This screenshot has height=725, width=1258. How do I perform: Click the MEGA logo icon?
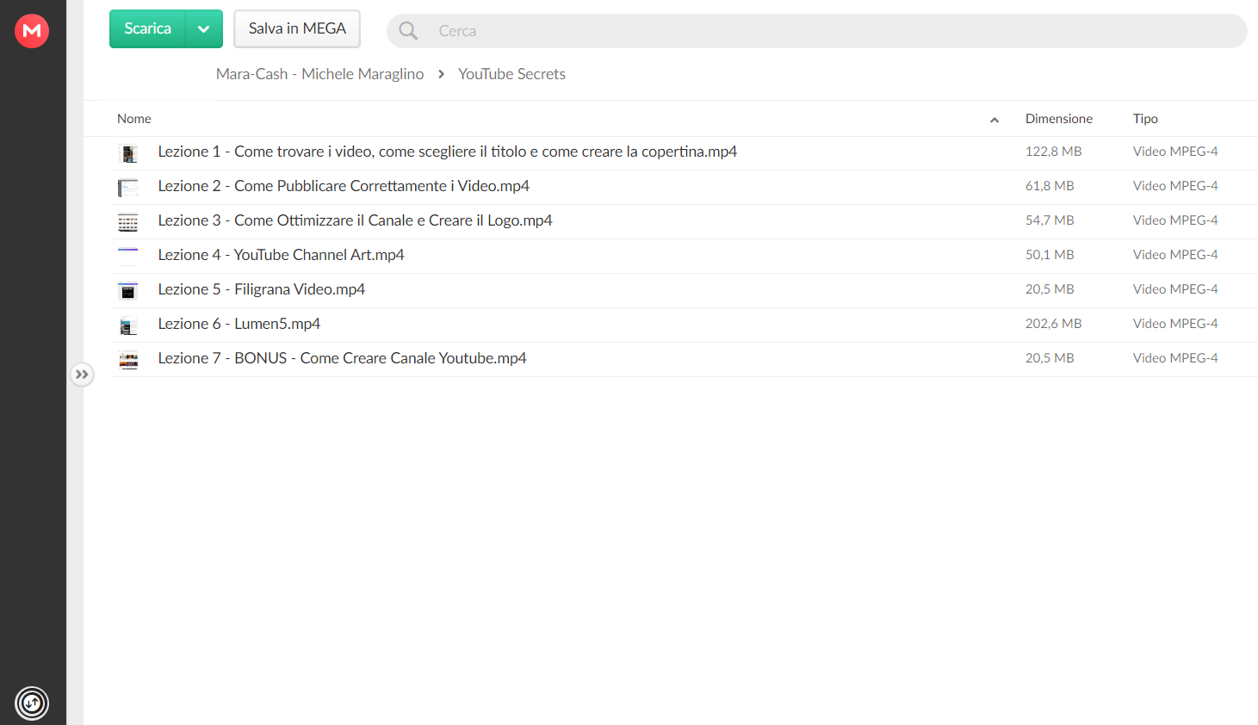pyautogui.click(x=32, y=31)
